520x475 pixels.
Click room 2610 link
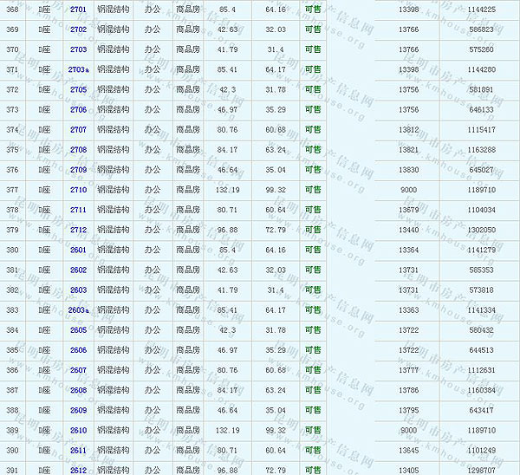coord(78,430)
